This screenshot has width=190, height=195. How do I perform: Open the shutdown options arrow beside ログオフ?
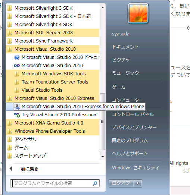[x=138, y=183]
